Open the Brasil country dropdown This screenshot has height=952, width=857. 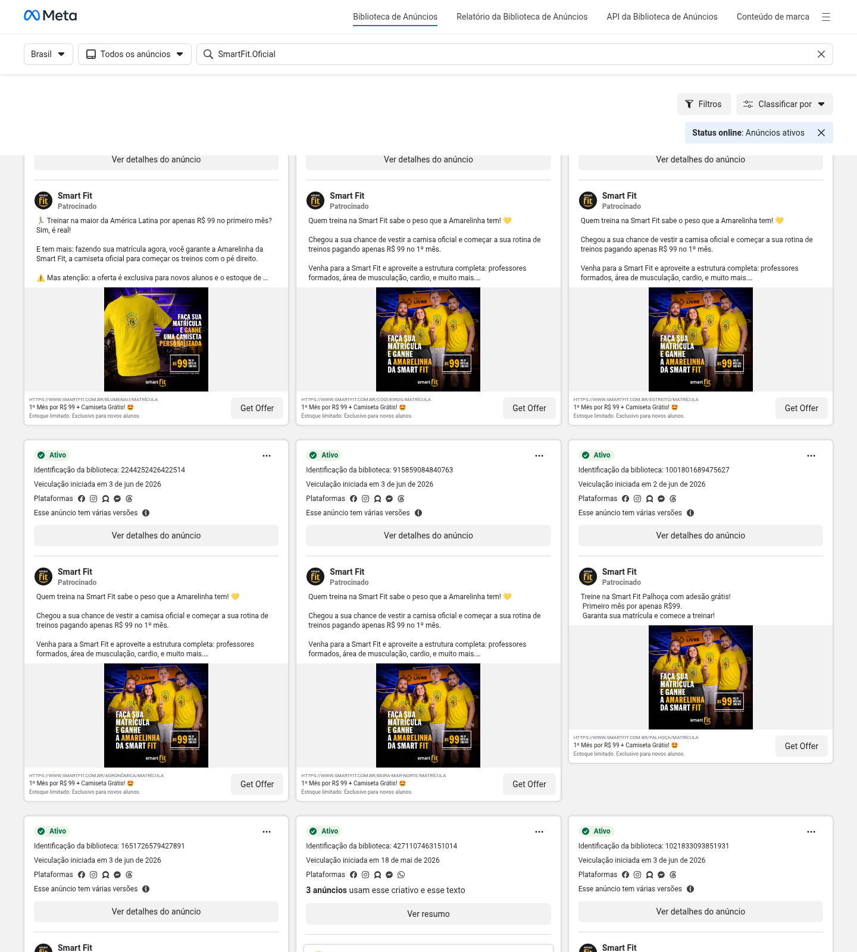click(48, 54)
